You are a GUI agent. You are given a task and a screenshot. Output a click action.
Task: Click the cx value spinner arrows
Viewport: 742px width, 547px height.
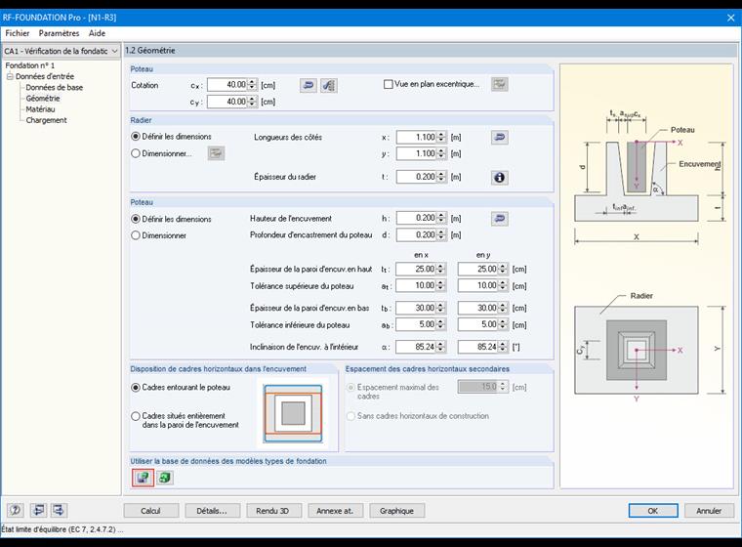(x=252, y=85)
